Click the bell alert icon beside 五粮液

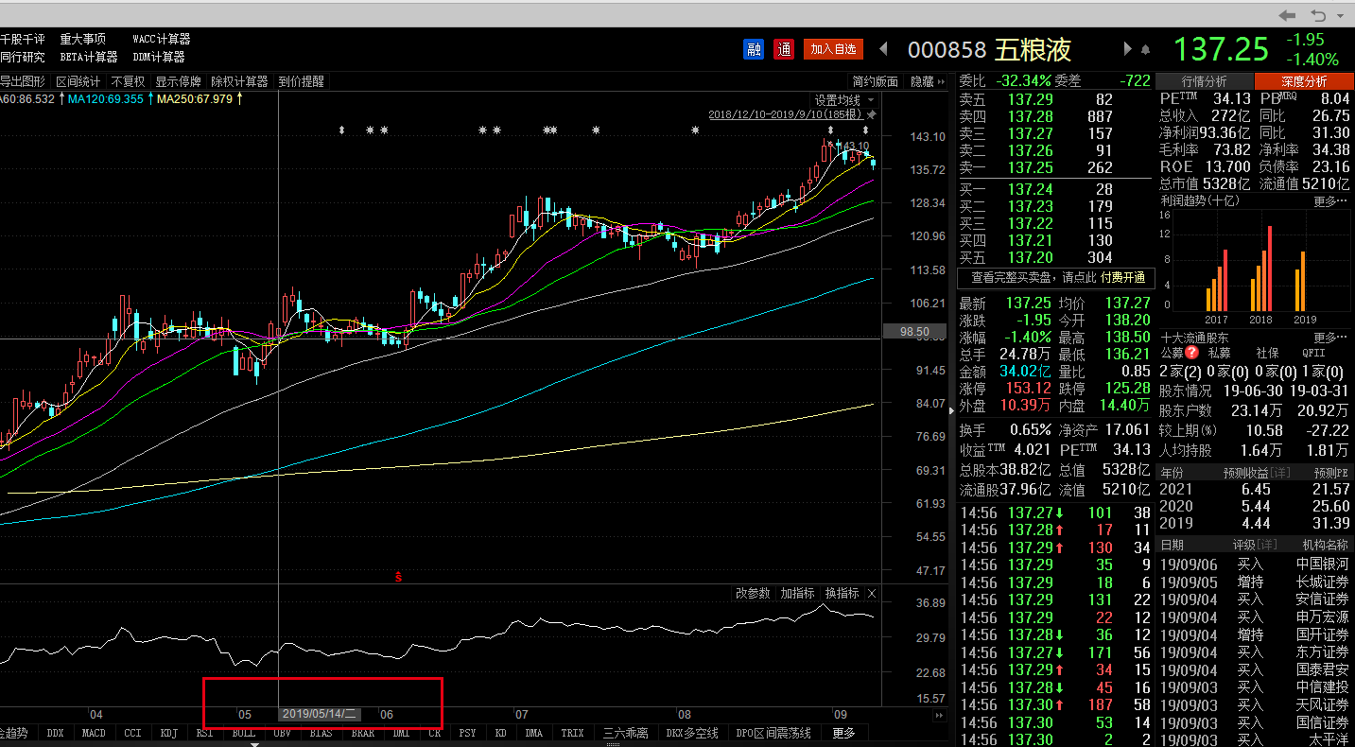click(1146, 50)
